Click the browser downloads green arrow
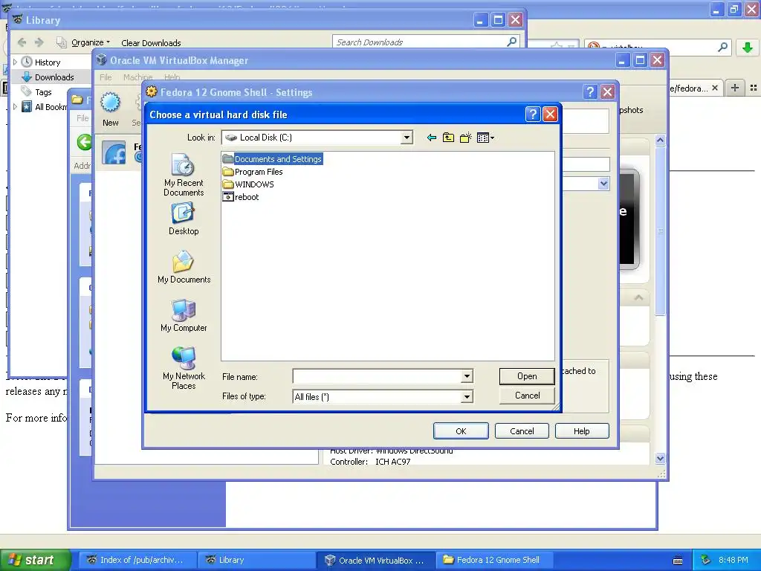The width and height of the screenshot is (761, 571). [x=748, y=47]
